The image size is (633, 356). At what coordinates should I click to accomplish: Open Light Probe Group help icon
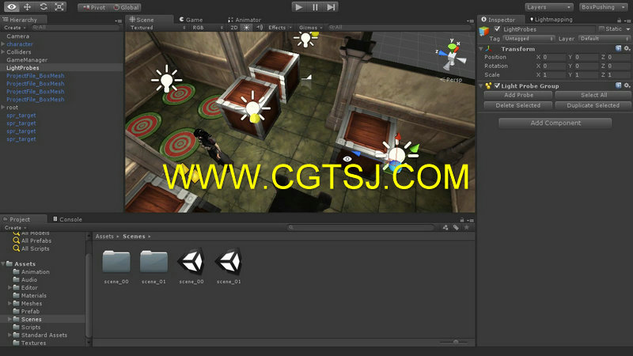(618, 85)
